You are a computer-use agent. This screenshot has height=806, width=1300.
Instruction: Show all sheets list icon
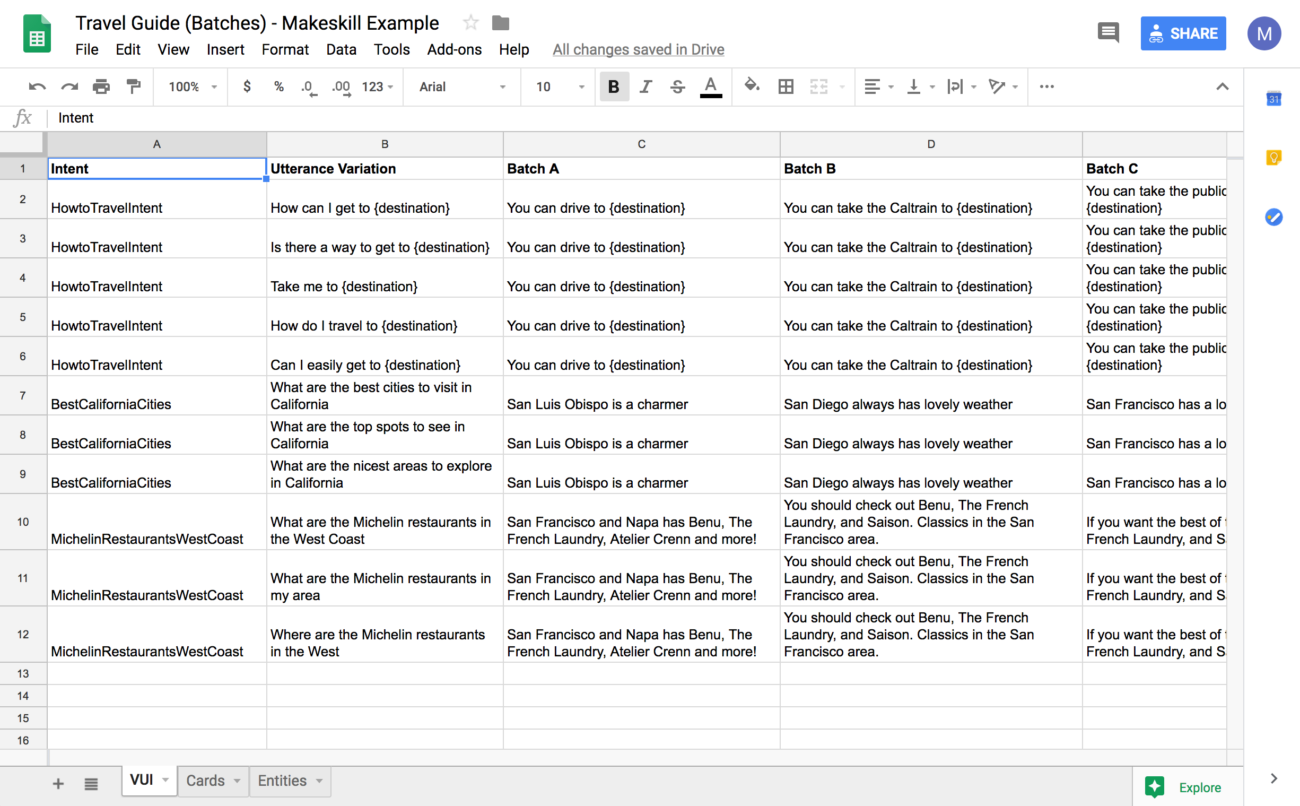[91, 784]
